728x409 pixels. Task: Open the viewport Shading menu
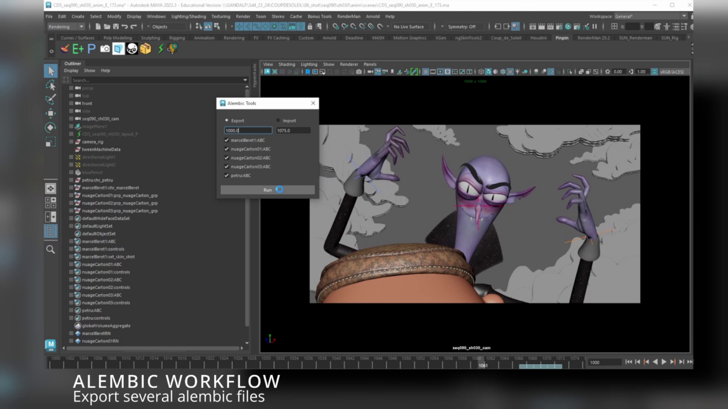(x=286, y=65)
